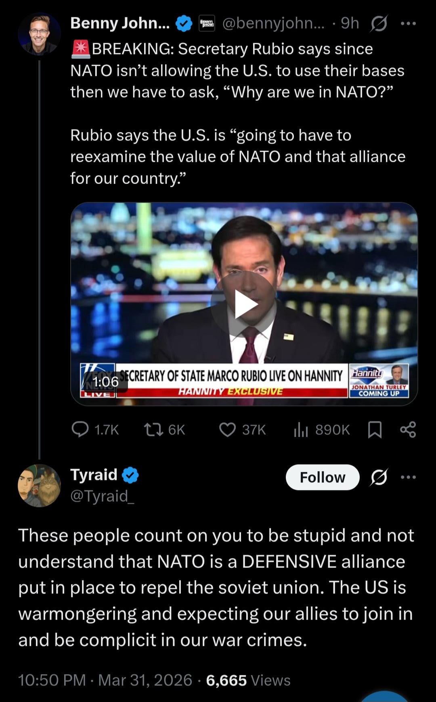Open Benny Johnson's display name link
The height and width of the screenshot is (702, 436).
point(120,23)
